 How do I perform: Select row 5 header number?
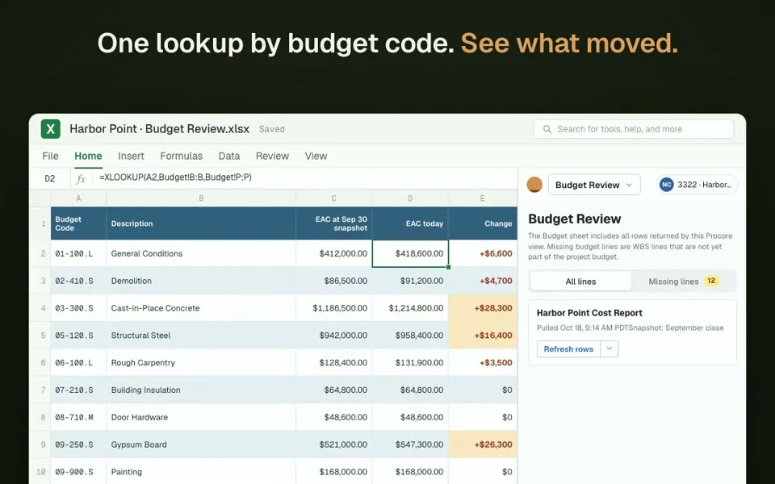[x=43, y=336]
